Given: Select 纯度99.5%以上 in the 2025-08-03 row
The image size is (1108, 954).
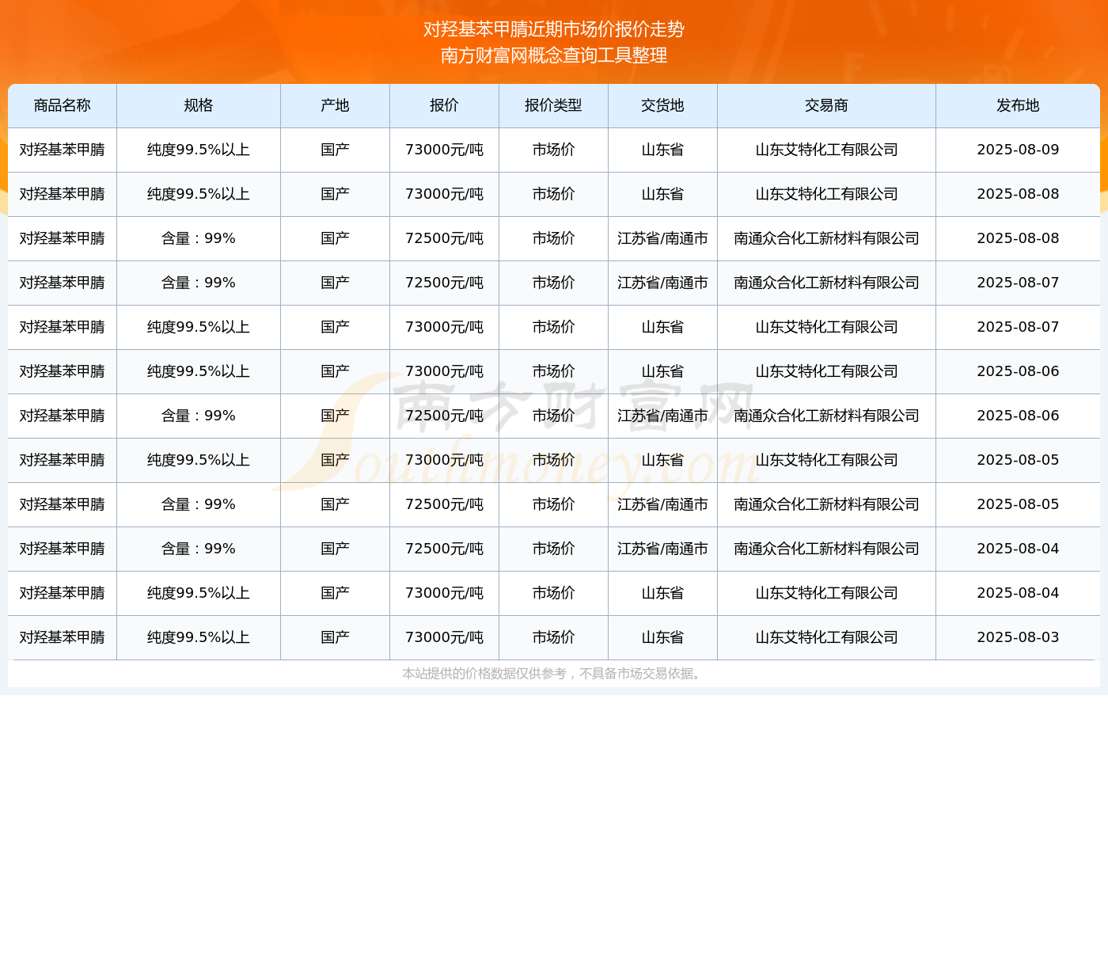Looking at the screenshot, I should 199,637.
